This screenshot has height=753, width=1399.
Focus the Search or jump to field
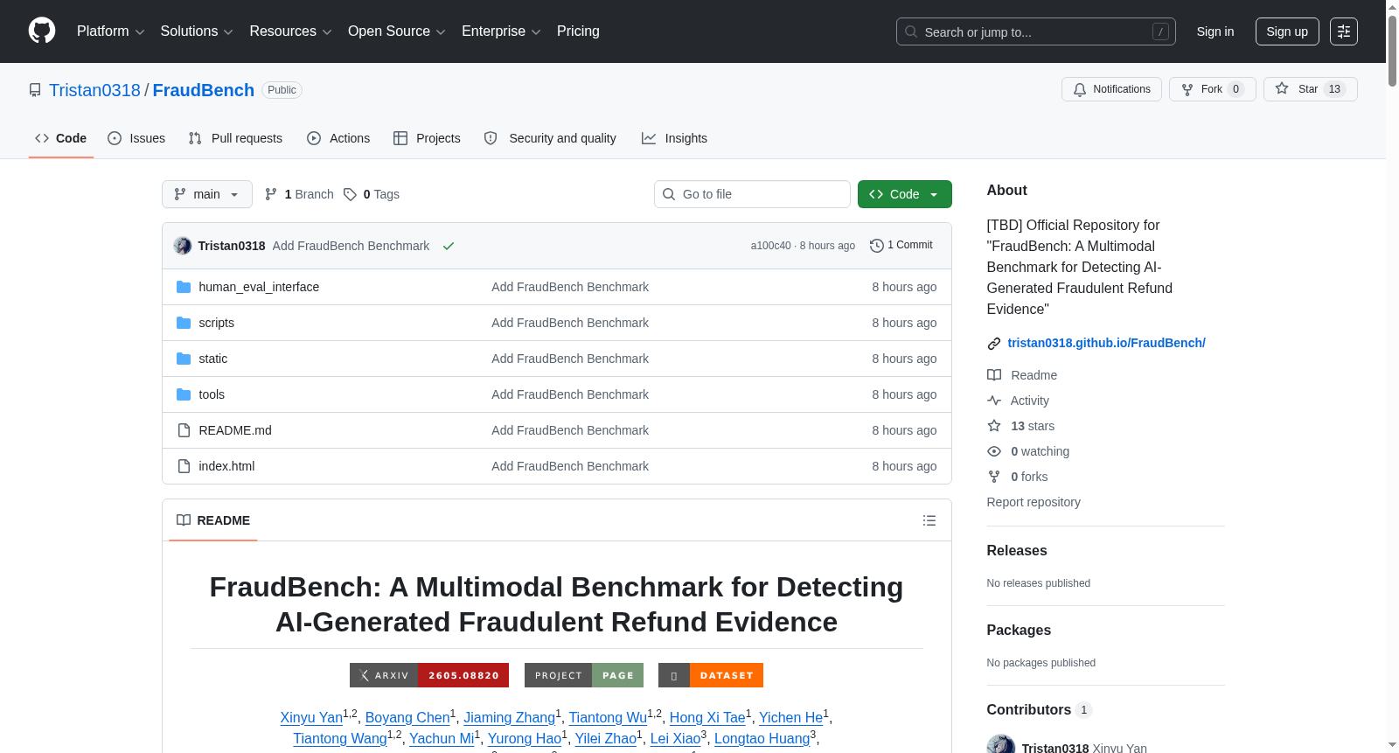(1036, 31)
